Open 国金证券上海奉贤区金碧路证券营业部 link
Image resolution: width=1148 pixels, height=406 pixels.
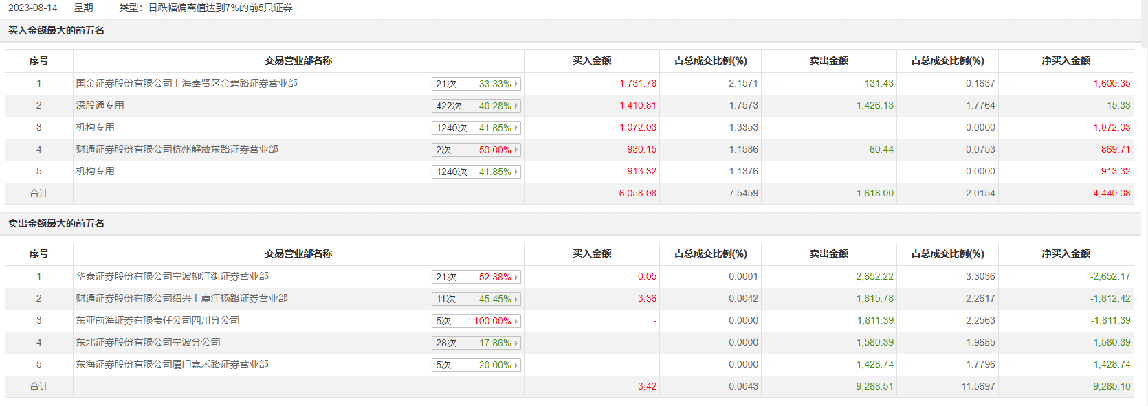coord(186,83)
